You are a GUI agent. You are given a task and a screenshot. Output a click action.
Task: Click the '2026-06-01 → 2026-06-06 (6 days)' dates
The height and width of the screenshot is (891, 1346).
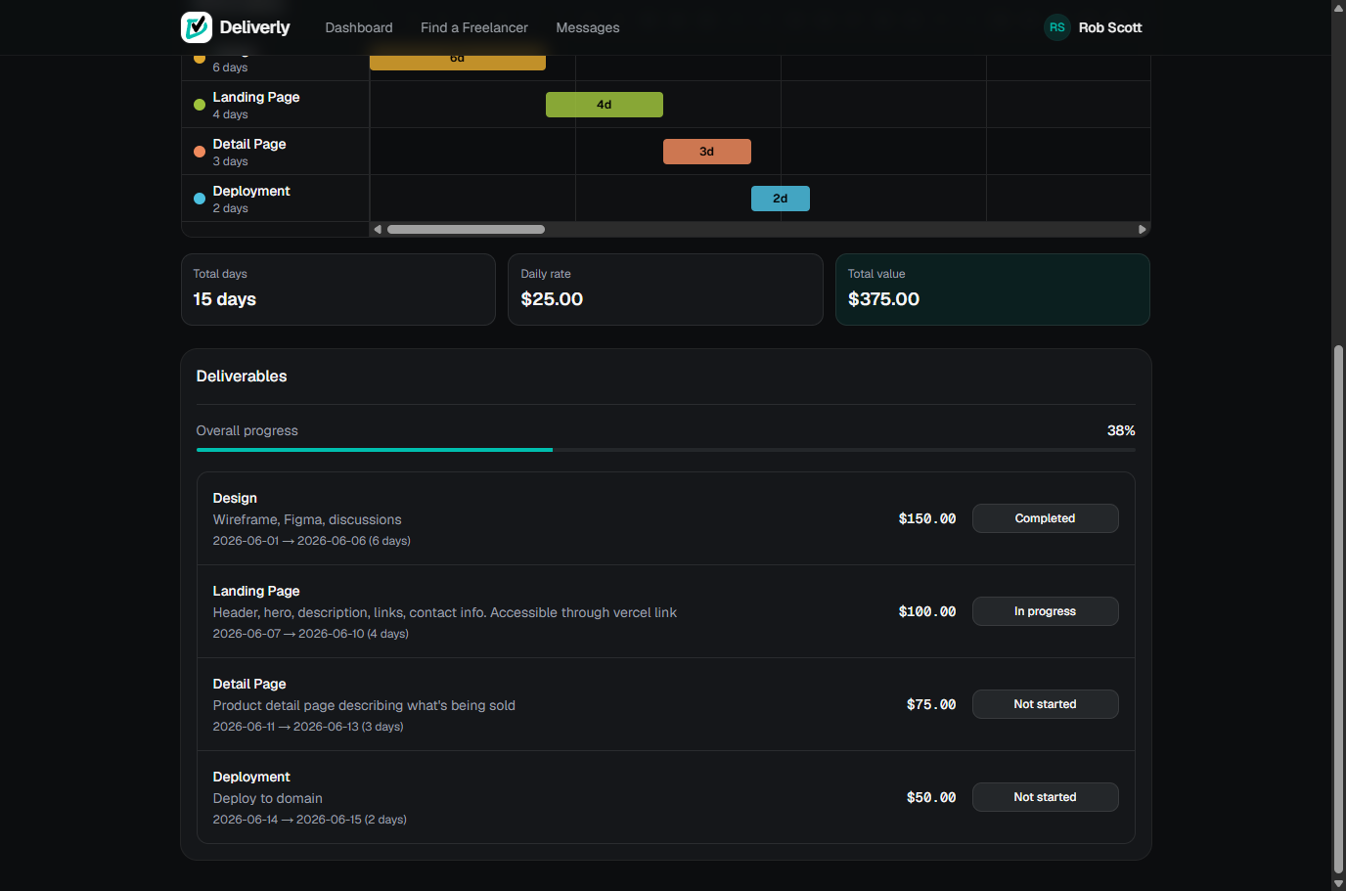[x=312, y=541]
